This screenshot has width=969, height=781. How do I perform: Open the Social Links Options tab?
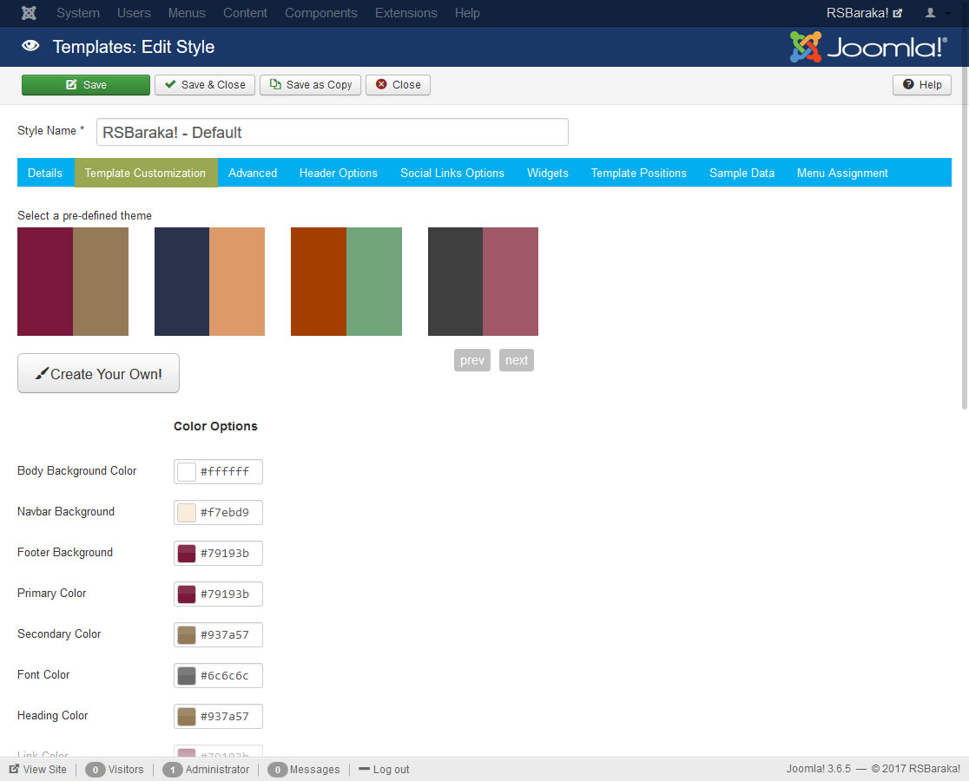tap(452, 173)
